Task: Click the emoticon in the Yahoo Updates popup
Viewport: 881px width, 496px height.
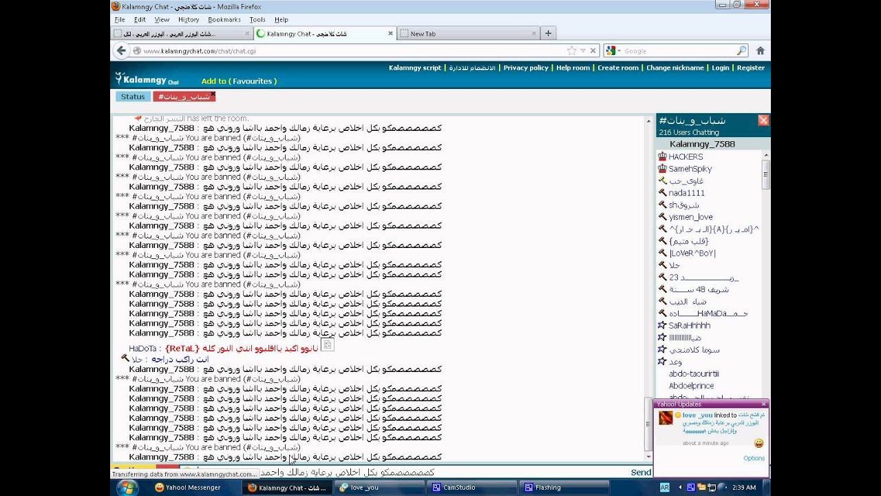Action: [758, 443]
